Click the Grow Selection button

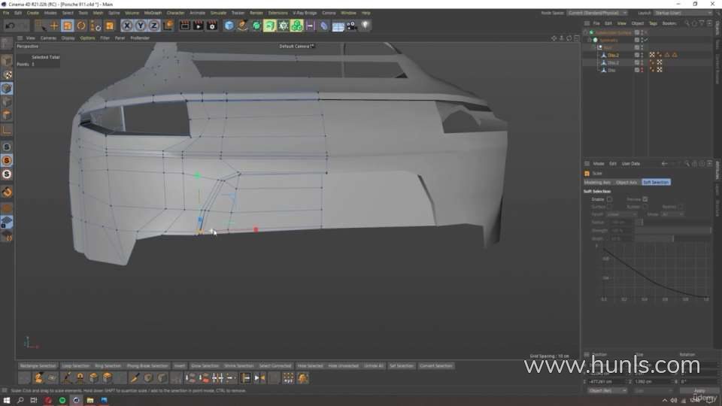[x=205, y=365]
